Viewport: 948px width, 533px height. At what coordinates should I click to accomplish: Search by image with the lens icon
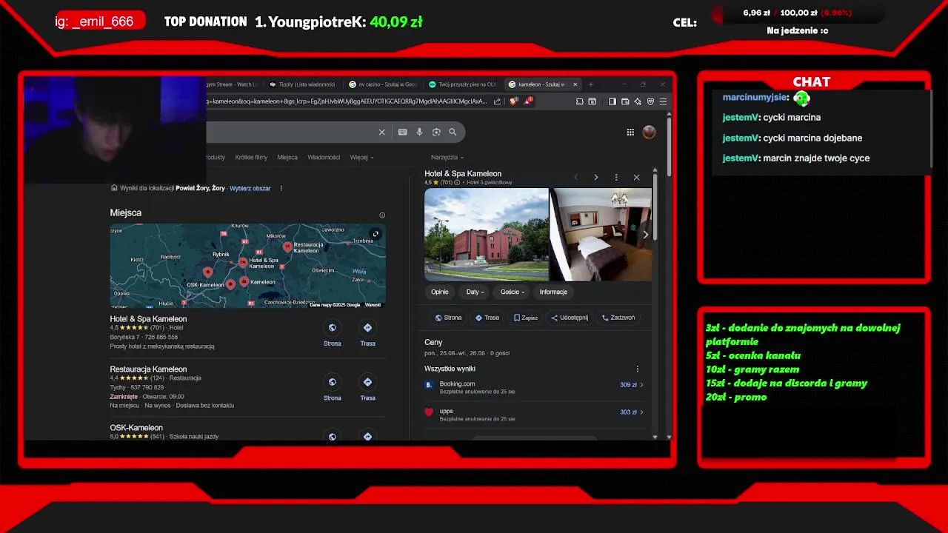pyautogui.click(x=436, y=132)
